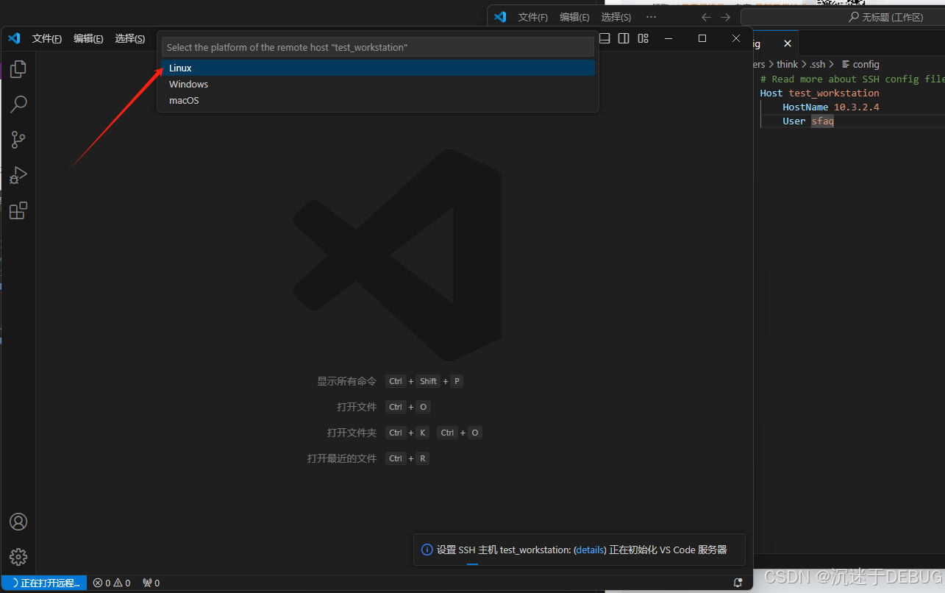Viewport: 945px width, 593px height.
Task: Open the Source Control view
Action: click(18, 140)
